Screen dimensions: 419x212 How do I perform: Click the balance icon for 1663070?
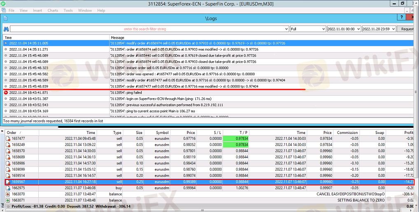click(x=8, y=194)
